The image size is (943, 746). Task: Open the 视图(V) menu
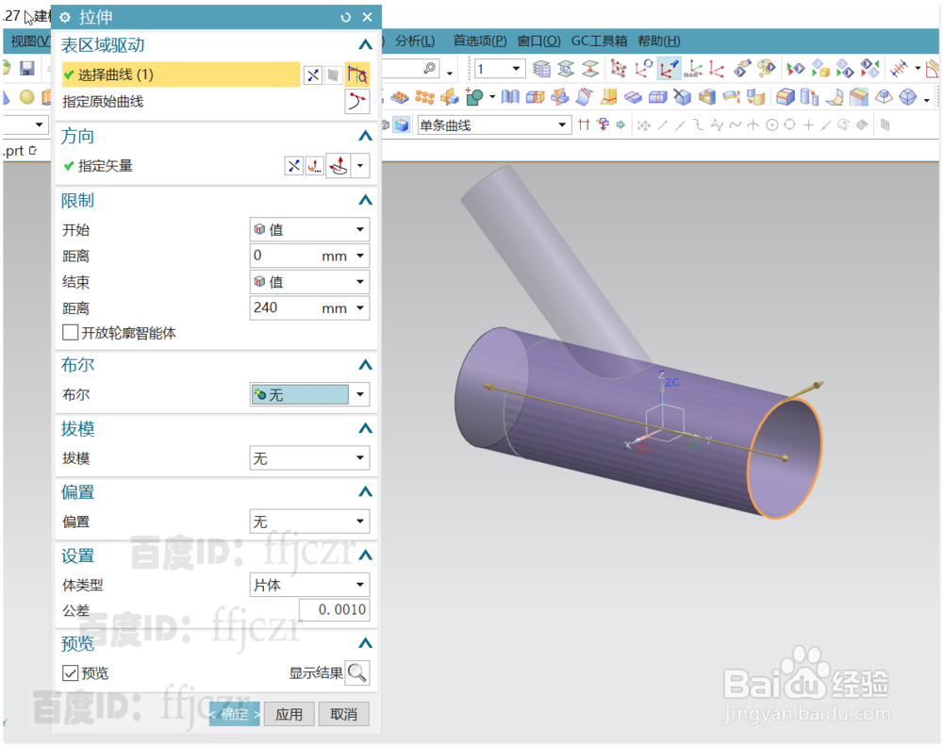click(x=30, y=41)
